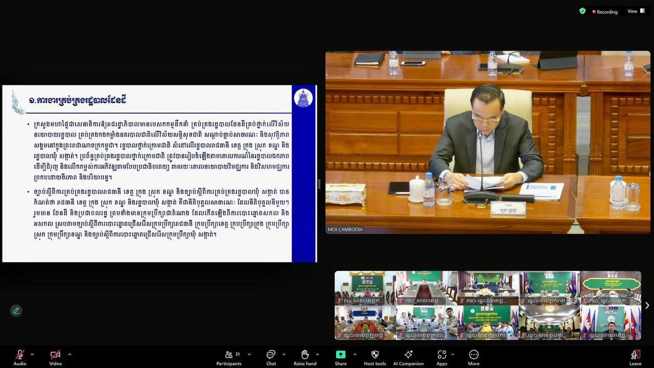Unmute the microphone with the Audio button
The width and height of the screenshot is (654, 368).
[x=20, y=355]
